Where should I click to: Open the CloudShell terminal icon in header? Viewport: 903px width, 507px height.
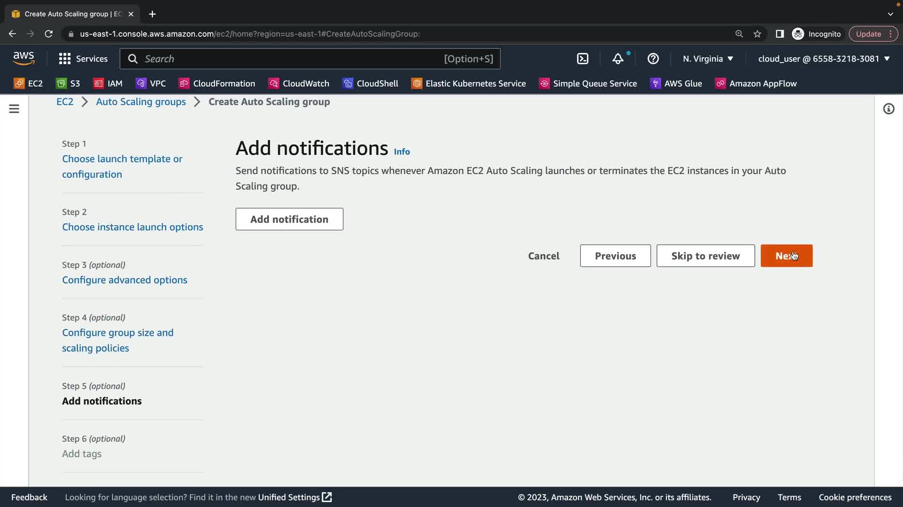click(x=582, y=59)
